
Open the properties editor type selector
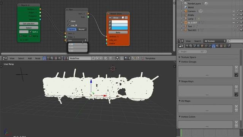(x=181, y=46)
